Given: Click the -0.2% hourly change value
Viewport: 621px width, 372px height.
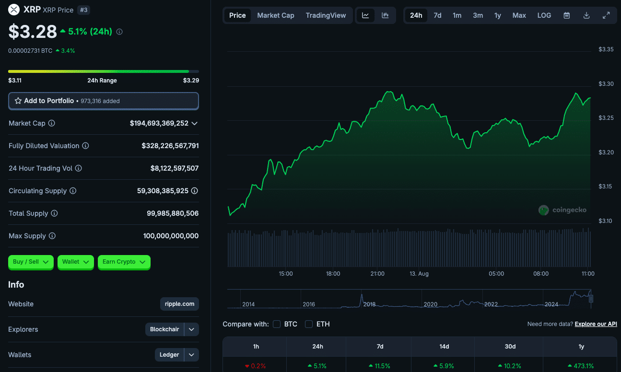Looking at the screenshot, I should (255, 366).
